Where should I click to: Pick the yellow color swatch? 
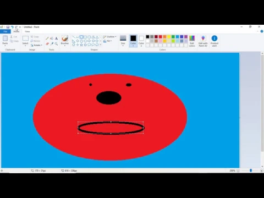tap(169, 37)
